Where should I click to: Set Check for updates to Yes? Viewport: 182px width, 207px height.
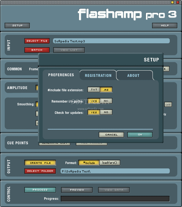pos(94,112)
